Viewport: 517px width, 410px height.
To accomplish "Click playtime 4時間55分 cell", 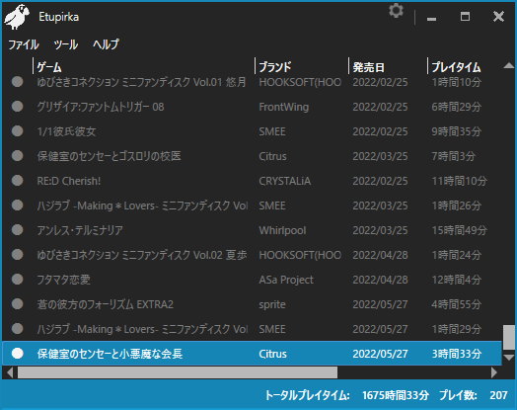I will click(x=457, y=304).
